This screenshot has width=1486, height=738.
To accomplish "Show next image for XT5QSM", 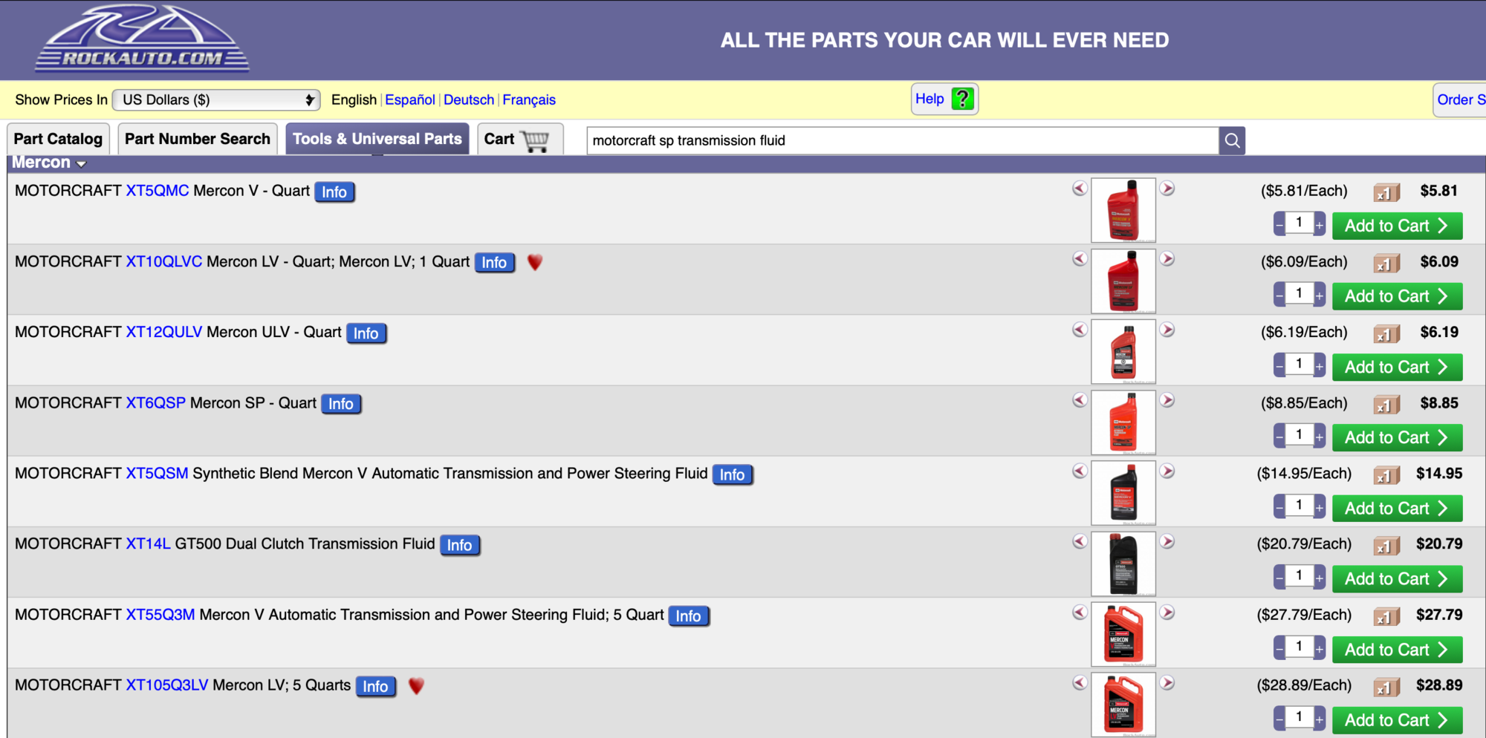I will (x=1167, y=471).
